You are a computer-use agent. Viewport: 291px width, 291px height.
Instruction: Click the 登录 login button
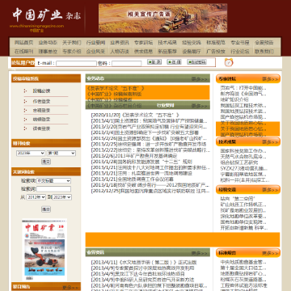pos(154,62)
